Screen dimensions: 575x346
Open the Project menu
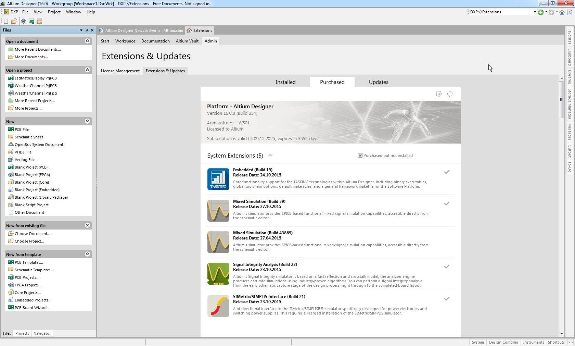pos(54,12)
